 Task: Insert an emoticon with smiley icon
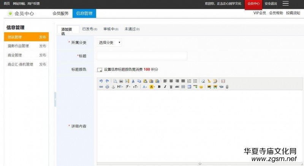point(201,87)
